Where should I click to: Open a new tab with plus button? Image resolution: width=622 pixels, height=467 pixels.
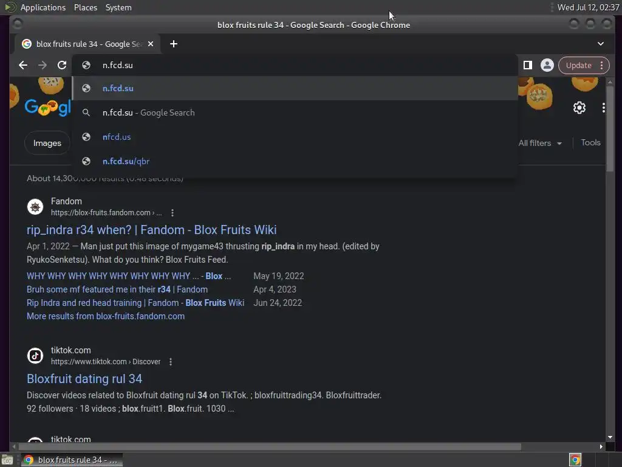(173, 44)
